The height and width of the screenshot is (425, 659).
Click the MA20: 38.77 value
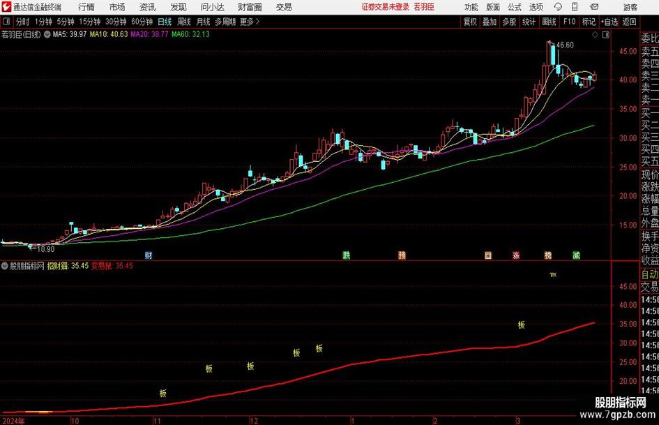click(x=150, y=34)
